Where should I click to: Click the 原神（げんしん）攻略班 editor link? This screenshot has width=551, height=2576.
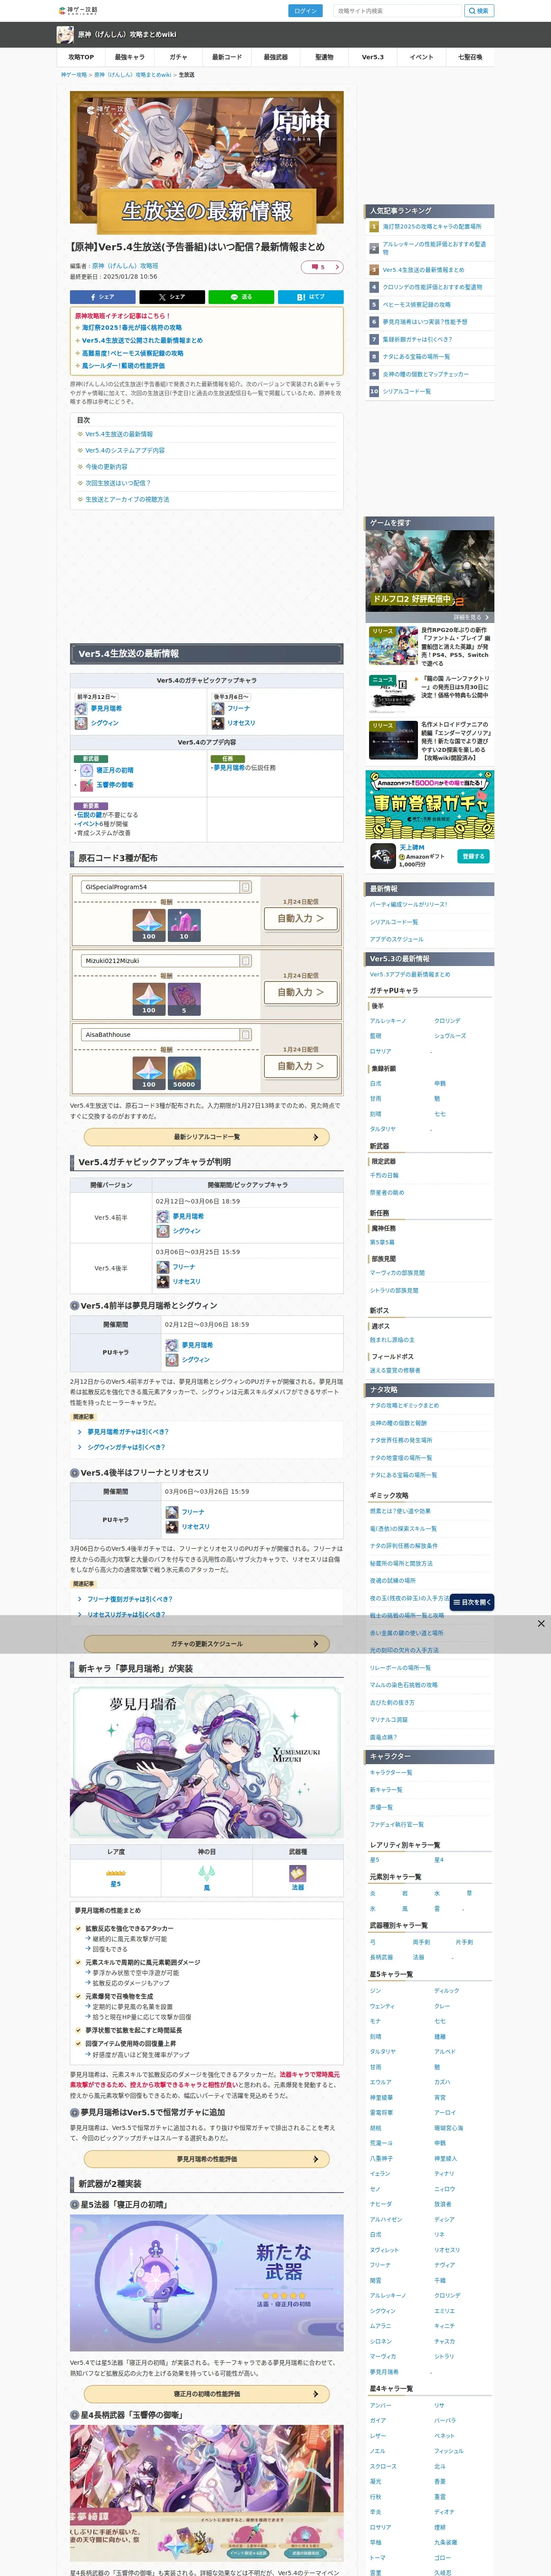(125, 266)
